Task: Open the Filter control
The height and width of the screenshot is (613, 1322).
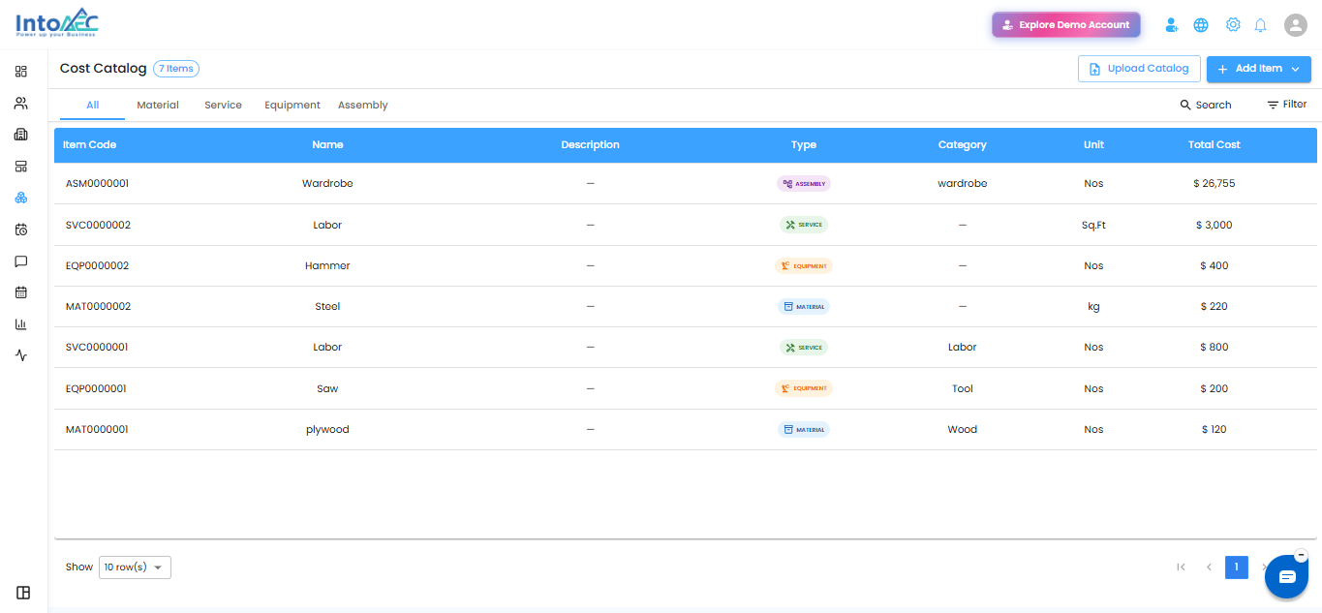Action: click(x=1287, y=105)
